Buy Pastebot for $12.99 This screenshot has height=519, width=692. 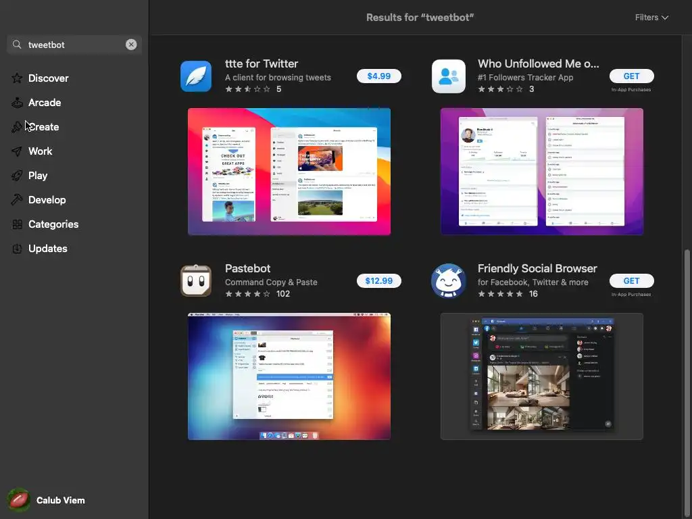pyautogui.click(x=378, y=280)
